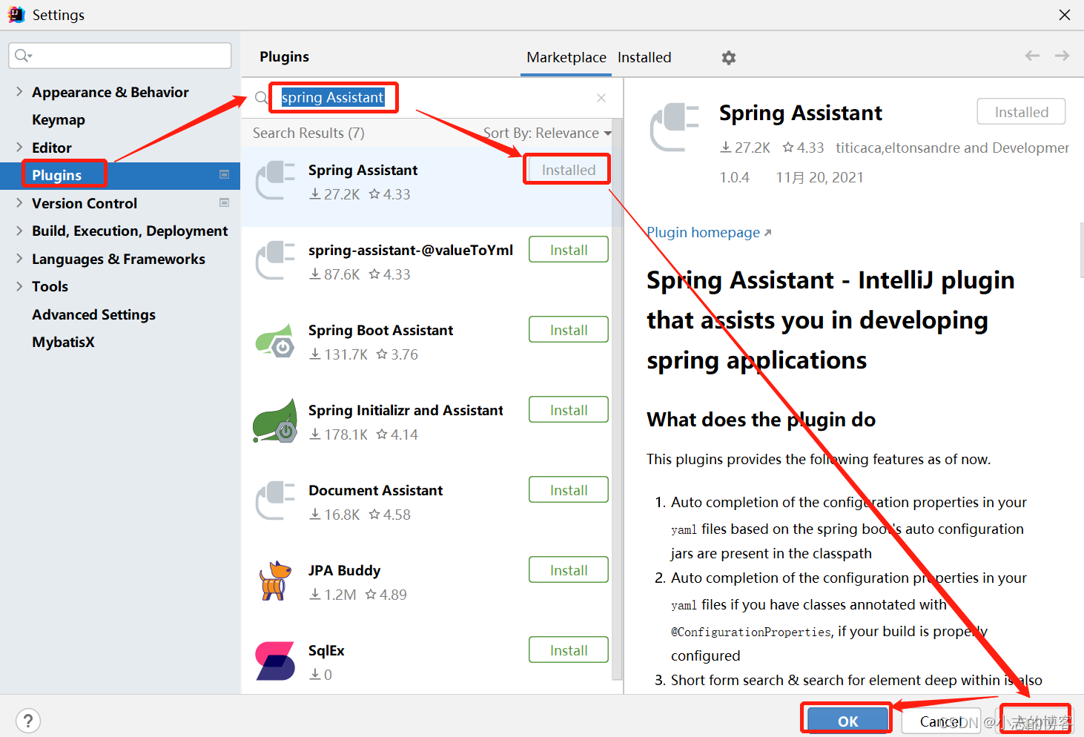Select Advanced Settings in tree

(93, 314)
